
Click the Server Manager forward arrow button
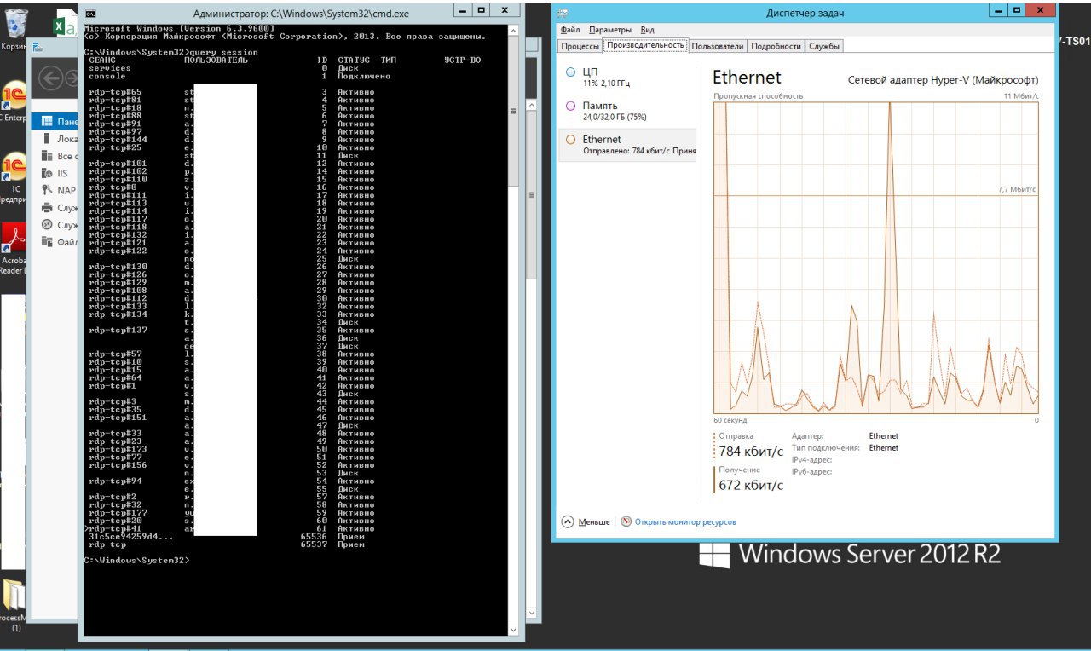coord(72,79)
